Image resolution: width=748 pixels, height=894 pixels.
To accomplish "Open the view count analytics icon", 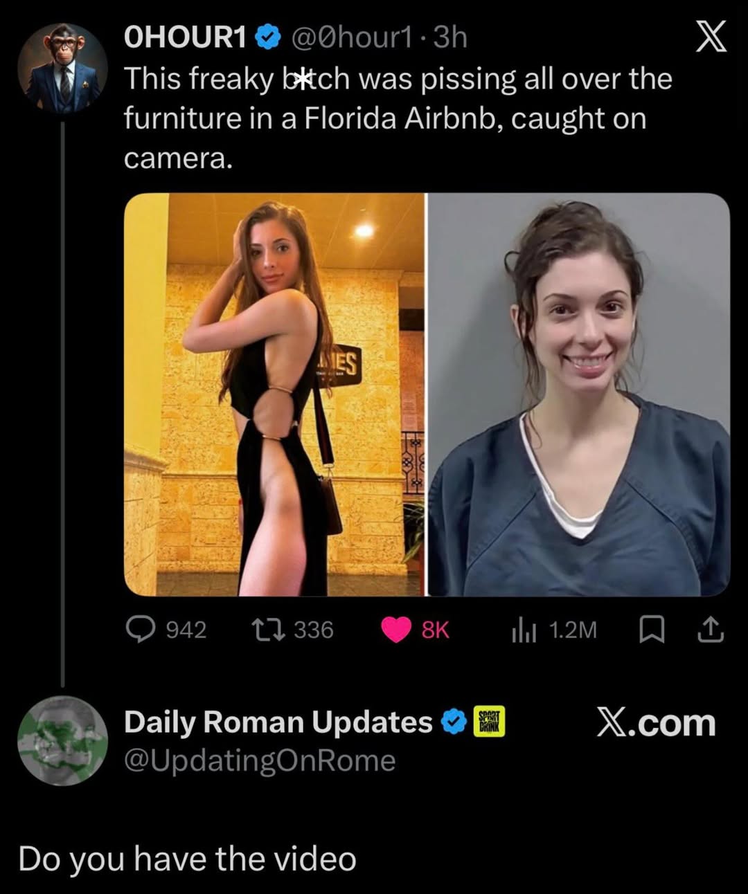I will coord(524,630).
